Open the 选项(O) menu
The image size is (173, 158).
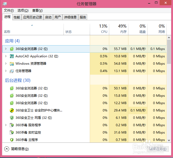click(23, 11)
